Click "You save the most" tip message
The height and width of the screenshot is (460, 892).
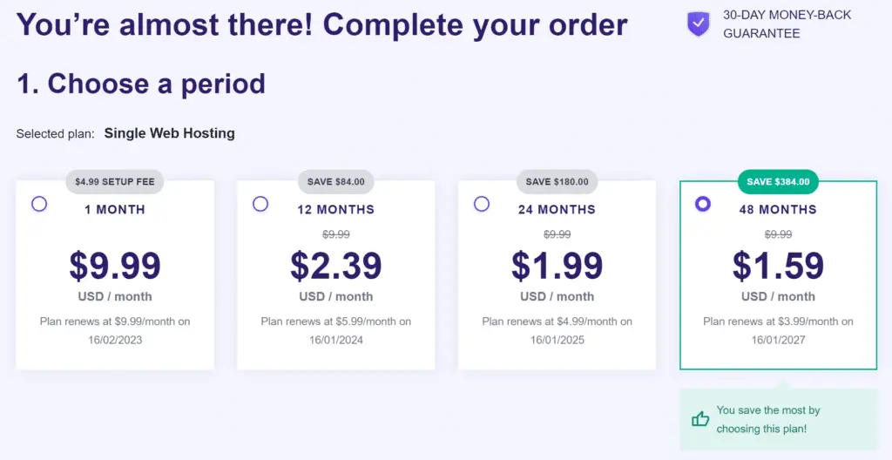click(768, 419)
